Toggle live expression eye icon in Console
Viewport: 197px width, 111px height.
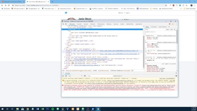85,76
